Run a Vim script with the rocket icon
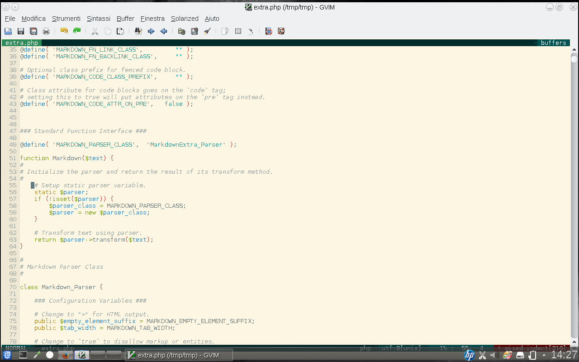Image resolution: width=579 pixels, height=362 pixels. [x=207, y=31]
